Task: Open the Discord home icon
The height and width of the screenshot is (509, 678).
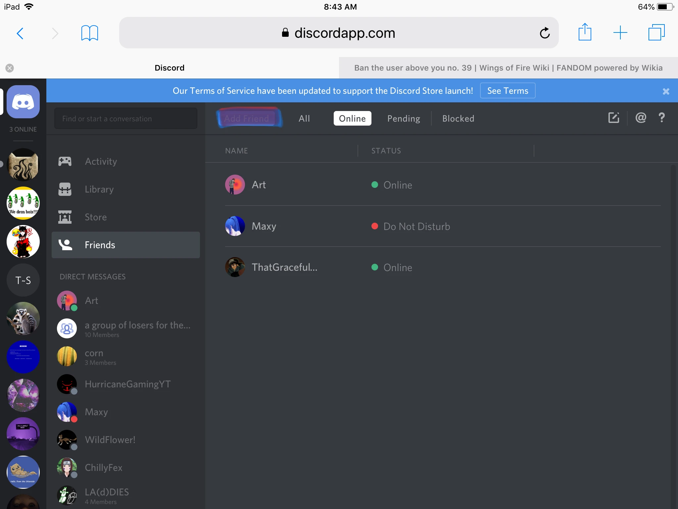Action: 23,102
